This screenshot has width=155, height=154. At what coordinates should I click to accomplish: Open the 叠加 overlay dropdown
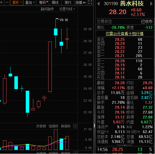coord(30,2)
